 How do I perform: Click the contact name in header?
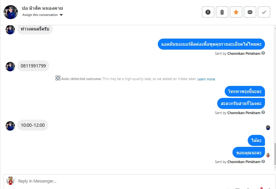click(x=42, y=8)
